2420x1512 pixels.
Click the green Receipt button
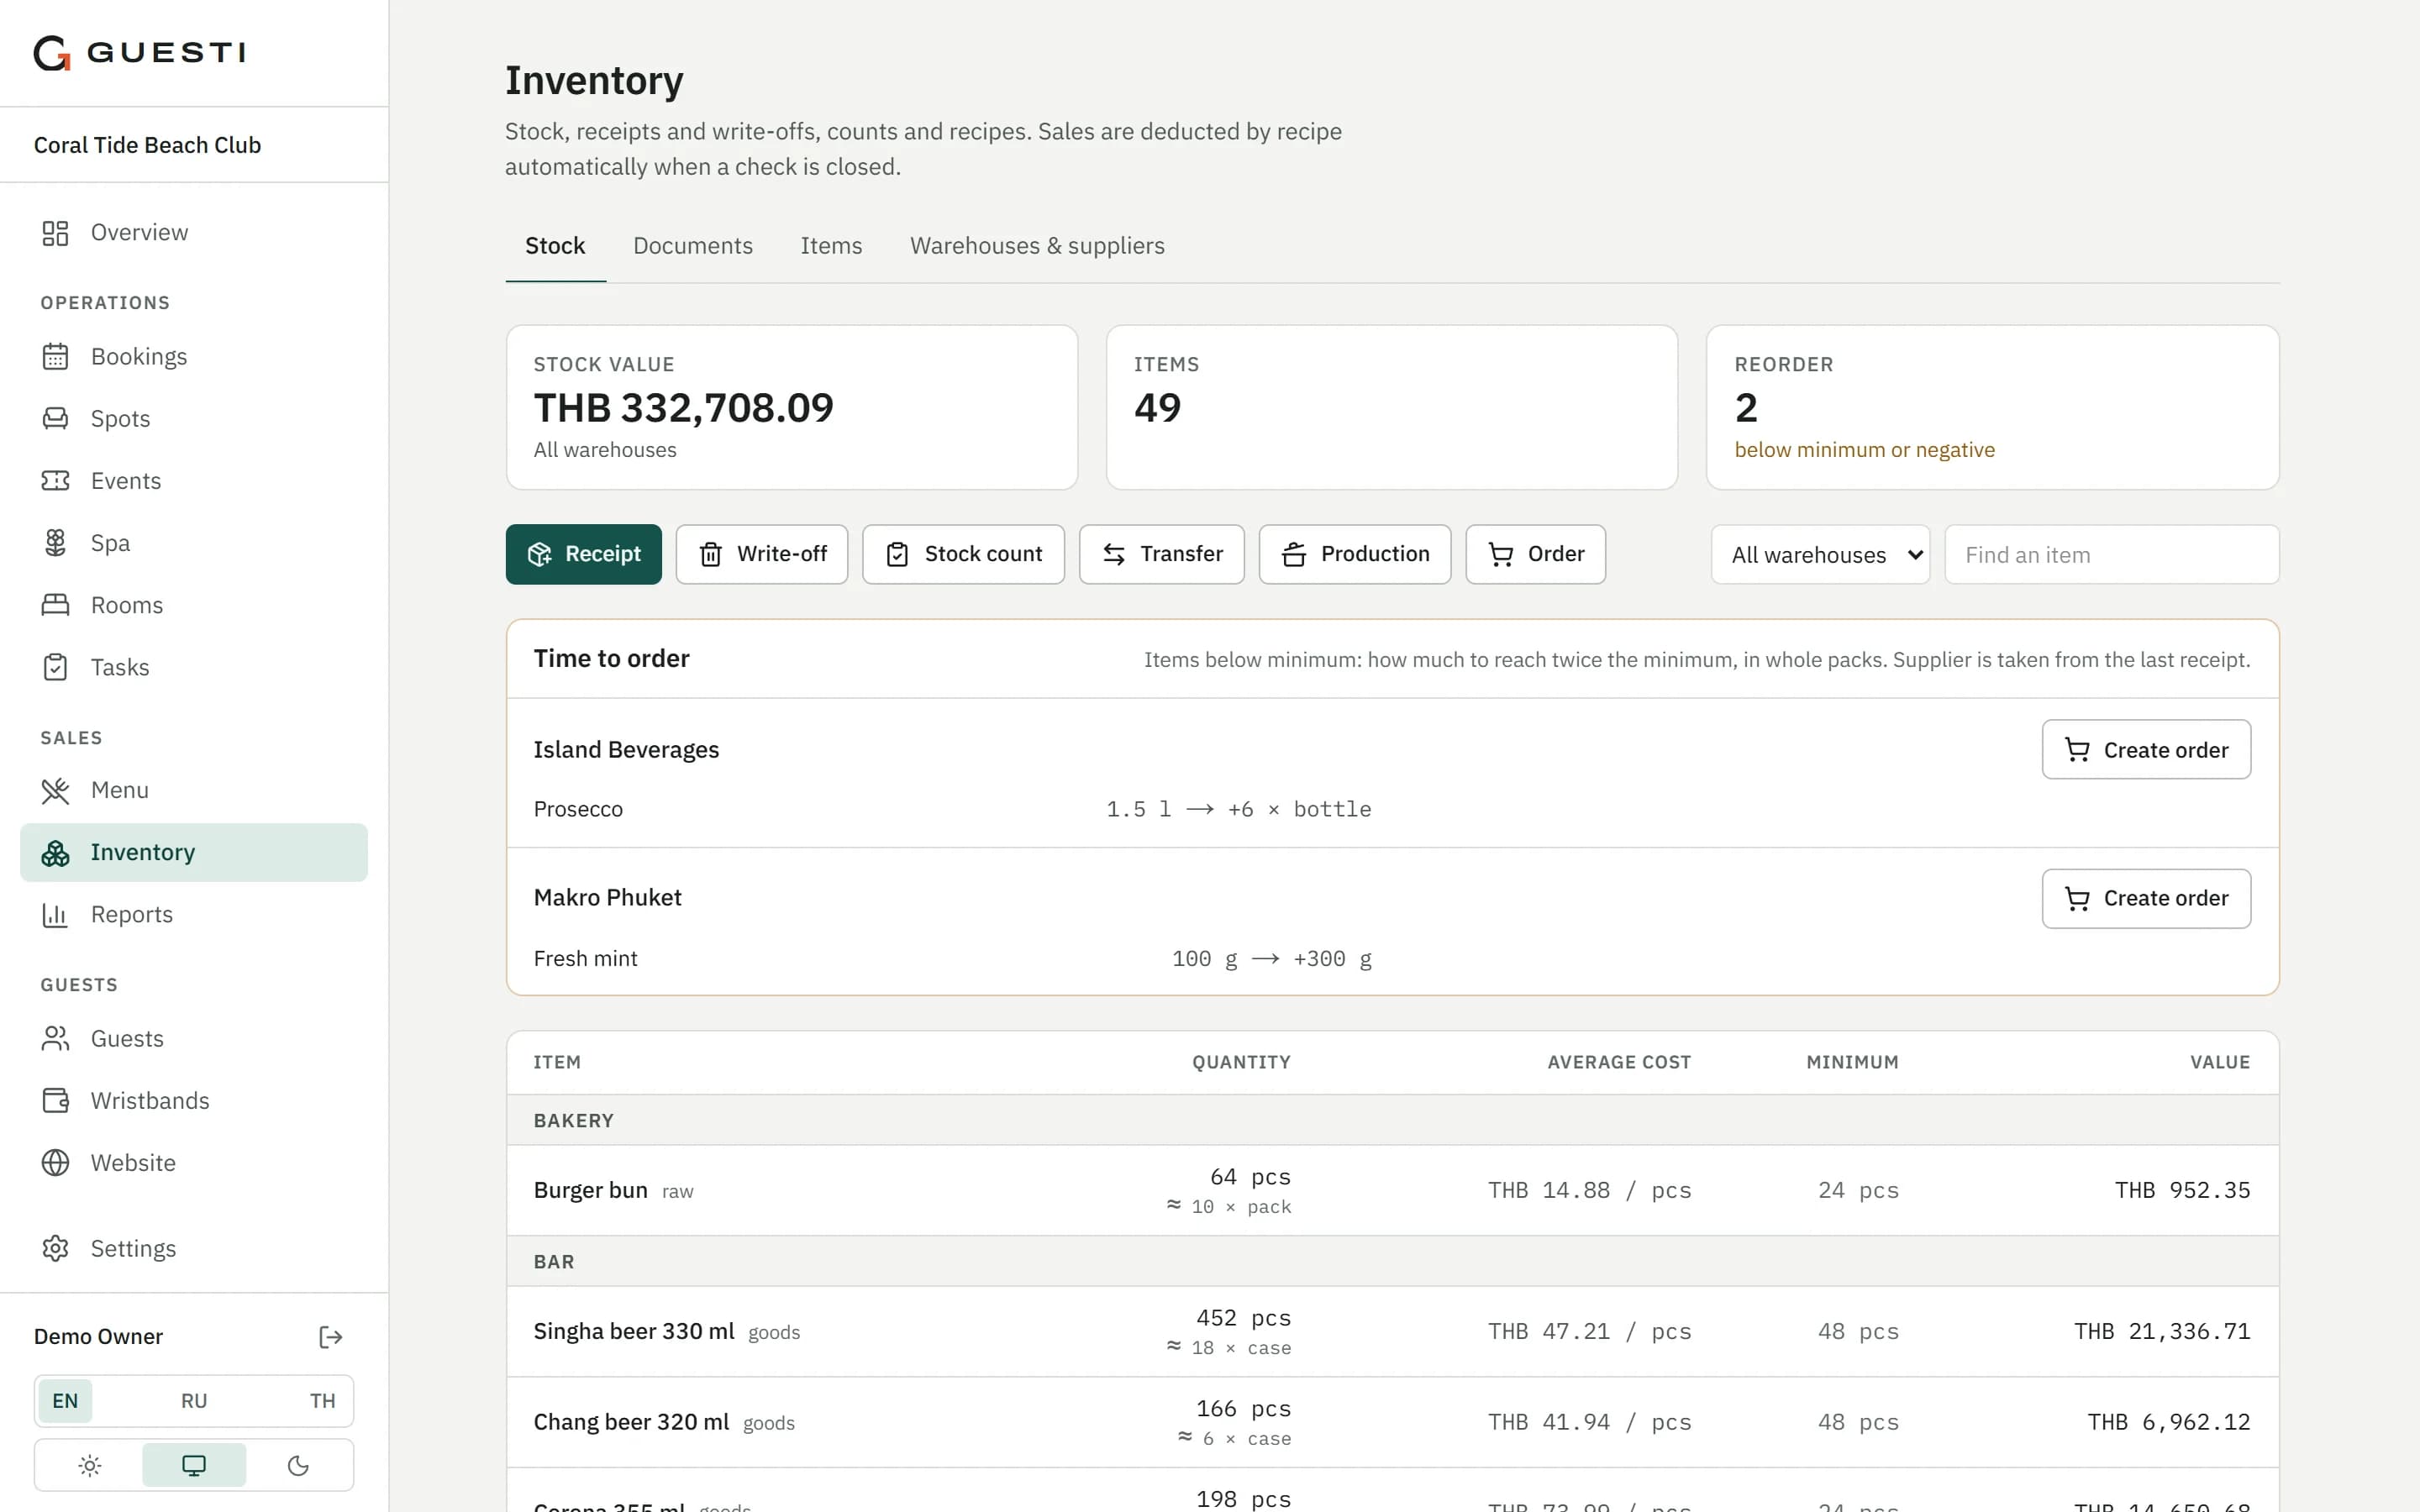click(x=583, y=554)
